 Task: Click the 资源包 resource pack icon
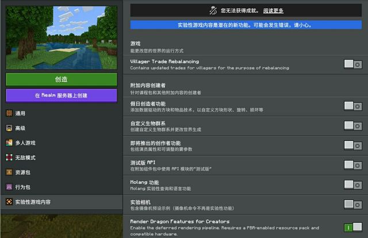(x=9, y=172)
